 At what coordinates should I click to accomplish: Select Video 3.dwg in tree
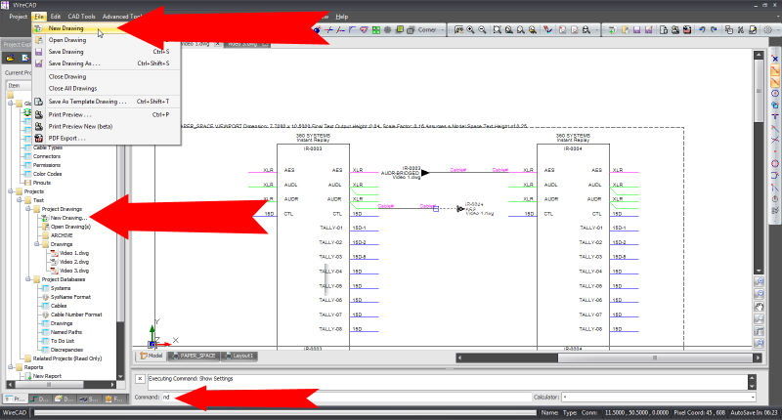pos(74,271)
